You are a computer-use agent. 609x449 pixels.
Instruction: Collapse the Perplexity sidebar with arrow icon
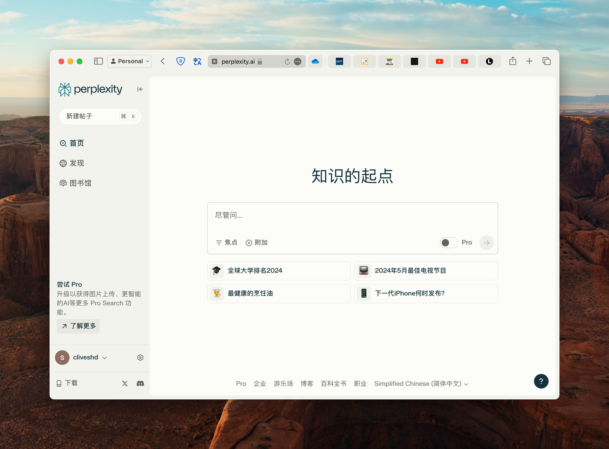140,89
